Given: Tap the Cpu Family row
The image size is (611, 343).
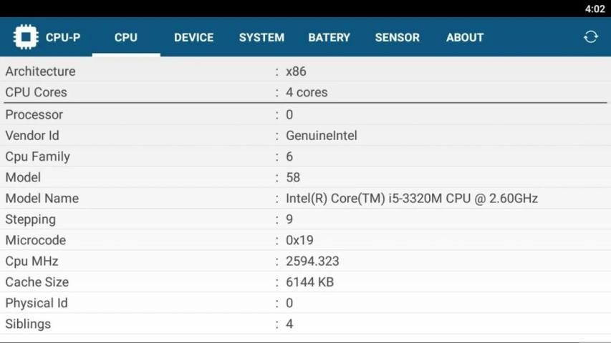Looking at the screenshot, I should point(305,156).
